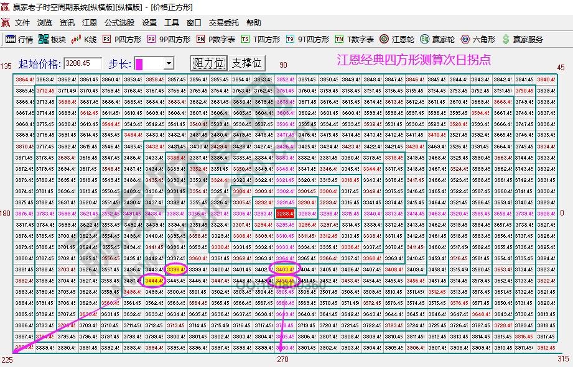
Task: Expand the step color dropdown
Action: (x=169, y=61)
